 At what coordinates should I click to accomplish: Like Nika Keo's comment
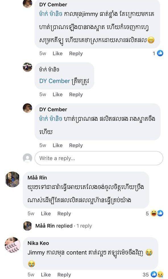[46, 274]
